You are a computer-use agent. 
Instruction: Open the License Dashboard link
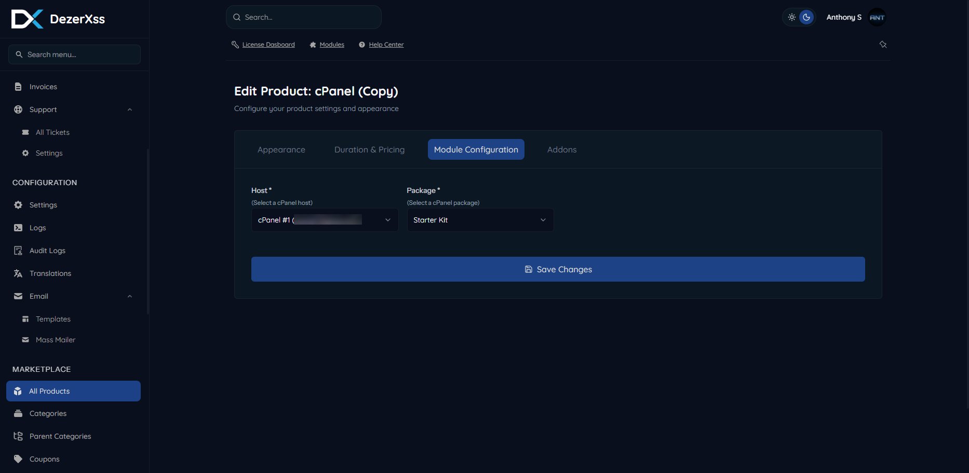[268, 45]
